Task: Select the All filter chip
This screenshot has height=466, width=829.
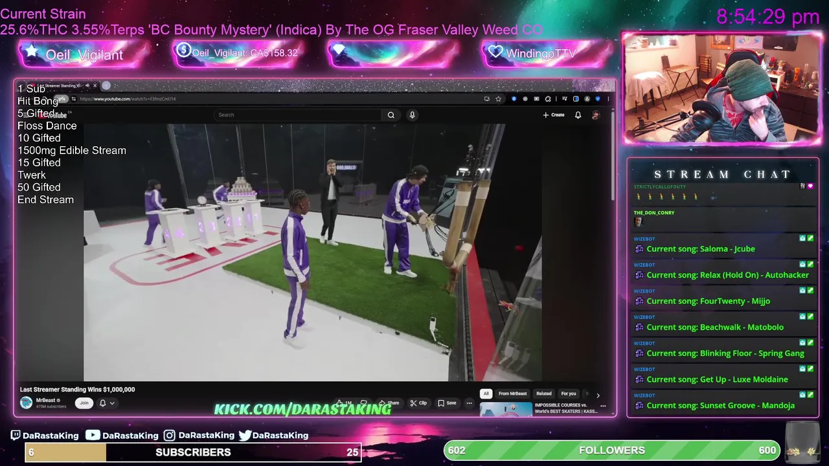Action: tap(486, 394)
